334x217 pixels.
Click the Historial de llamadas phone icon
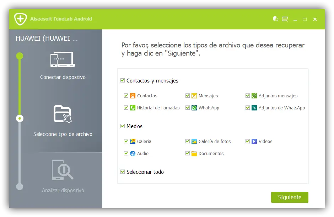coord(133,108)
